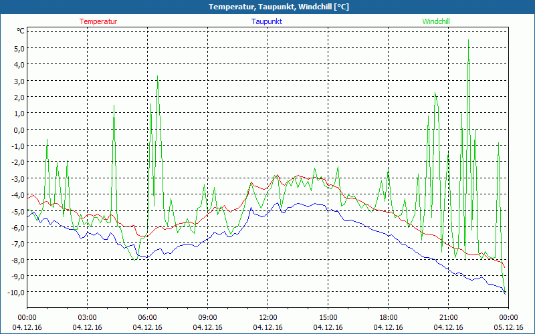The width and height of the screenshot is (535, 334).
Task: Click the 5,0 y-axis value
Action: [19, 48]
